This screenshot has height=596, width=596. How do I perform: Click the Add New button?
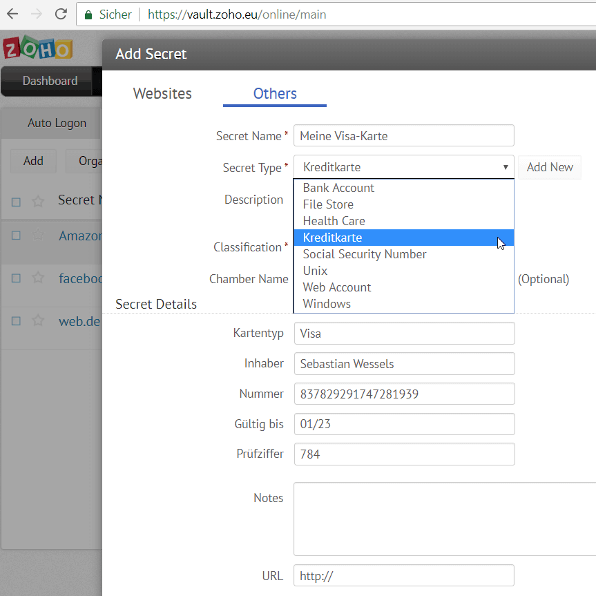(x=550, y=167)
